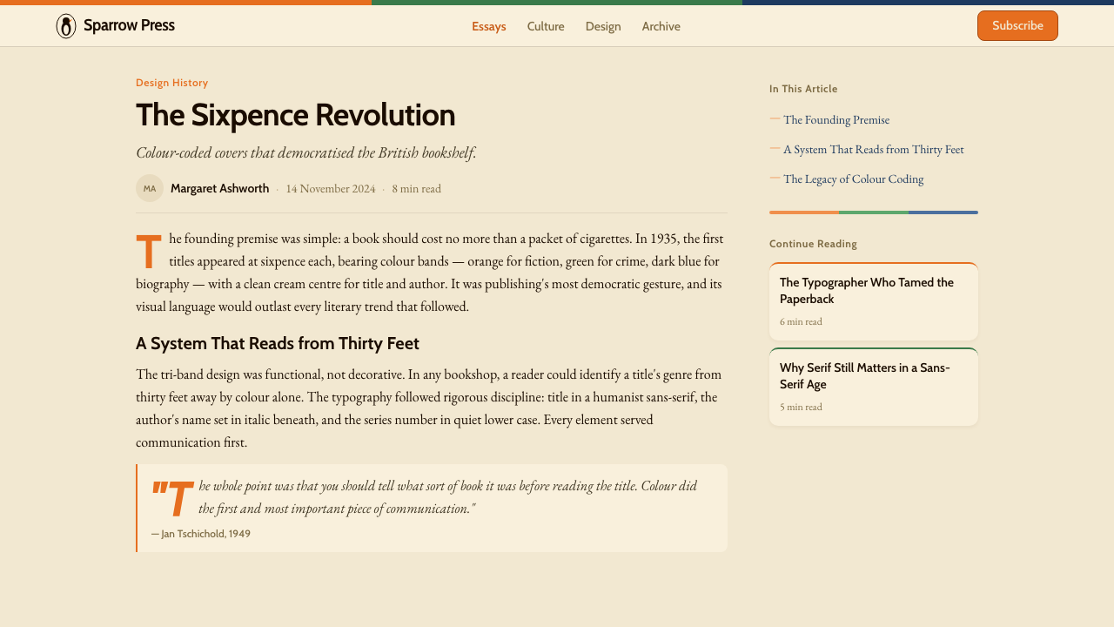Click the In This Article heading
This screenshot has height=627, width=1114.
pos(803,89)
